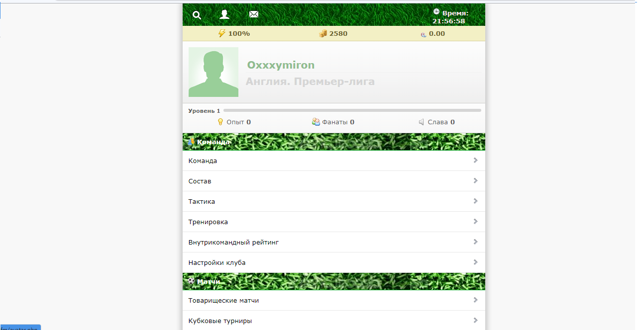Click the lightbulb experience icon
640x330 pixels.
pyautogui.click(x=220, y=122)
